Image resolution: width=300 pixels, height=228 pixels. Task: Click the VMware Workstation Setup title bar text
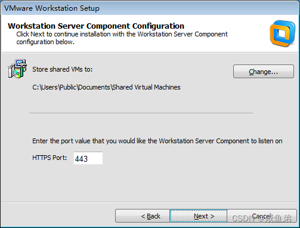tap(52, 8)
